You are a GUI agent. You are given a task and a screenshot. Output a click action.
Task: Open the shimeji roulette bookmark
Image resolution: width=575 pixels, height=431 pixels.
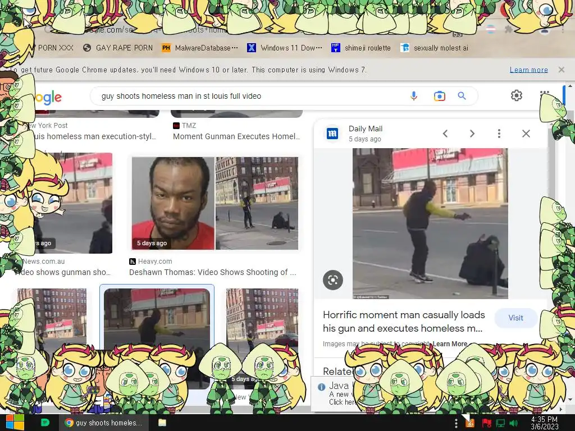[x=361, y=48]
